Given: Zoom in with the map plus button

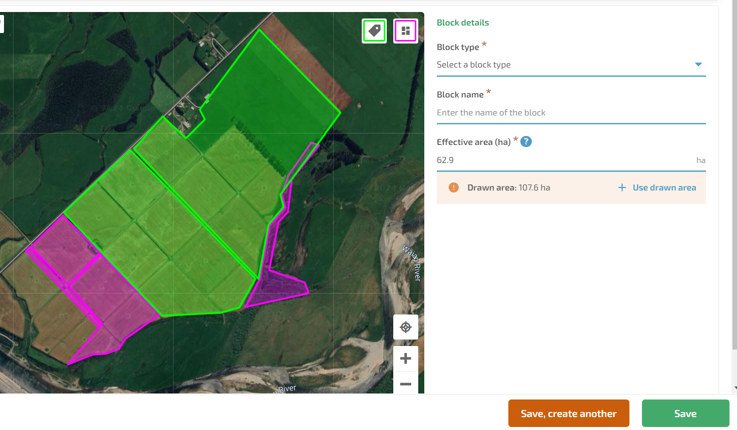Looking at the screenshot, I should (x=405, y=358).
